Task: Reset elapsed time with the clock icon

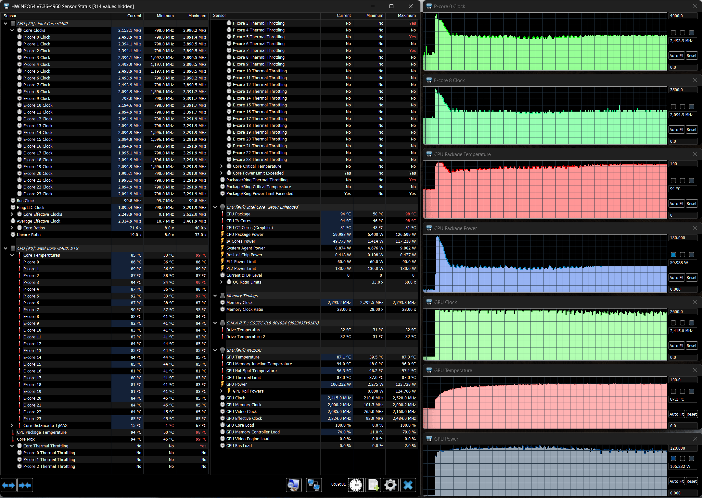Action: tap(356, 485)
